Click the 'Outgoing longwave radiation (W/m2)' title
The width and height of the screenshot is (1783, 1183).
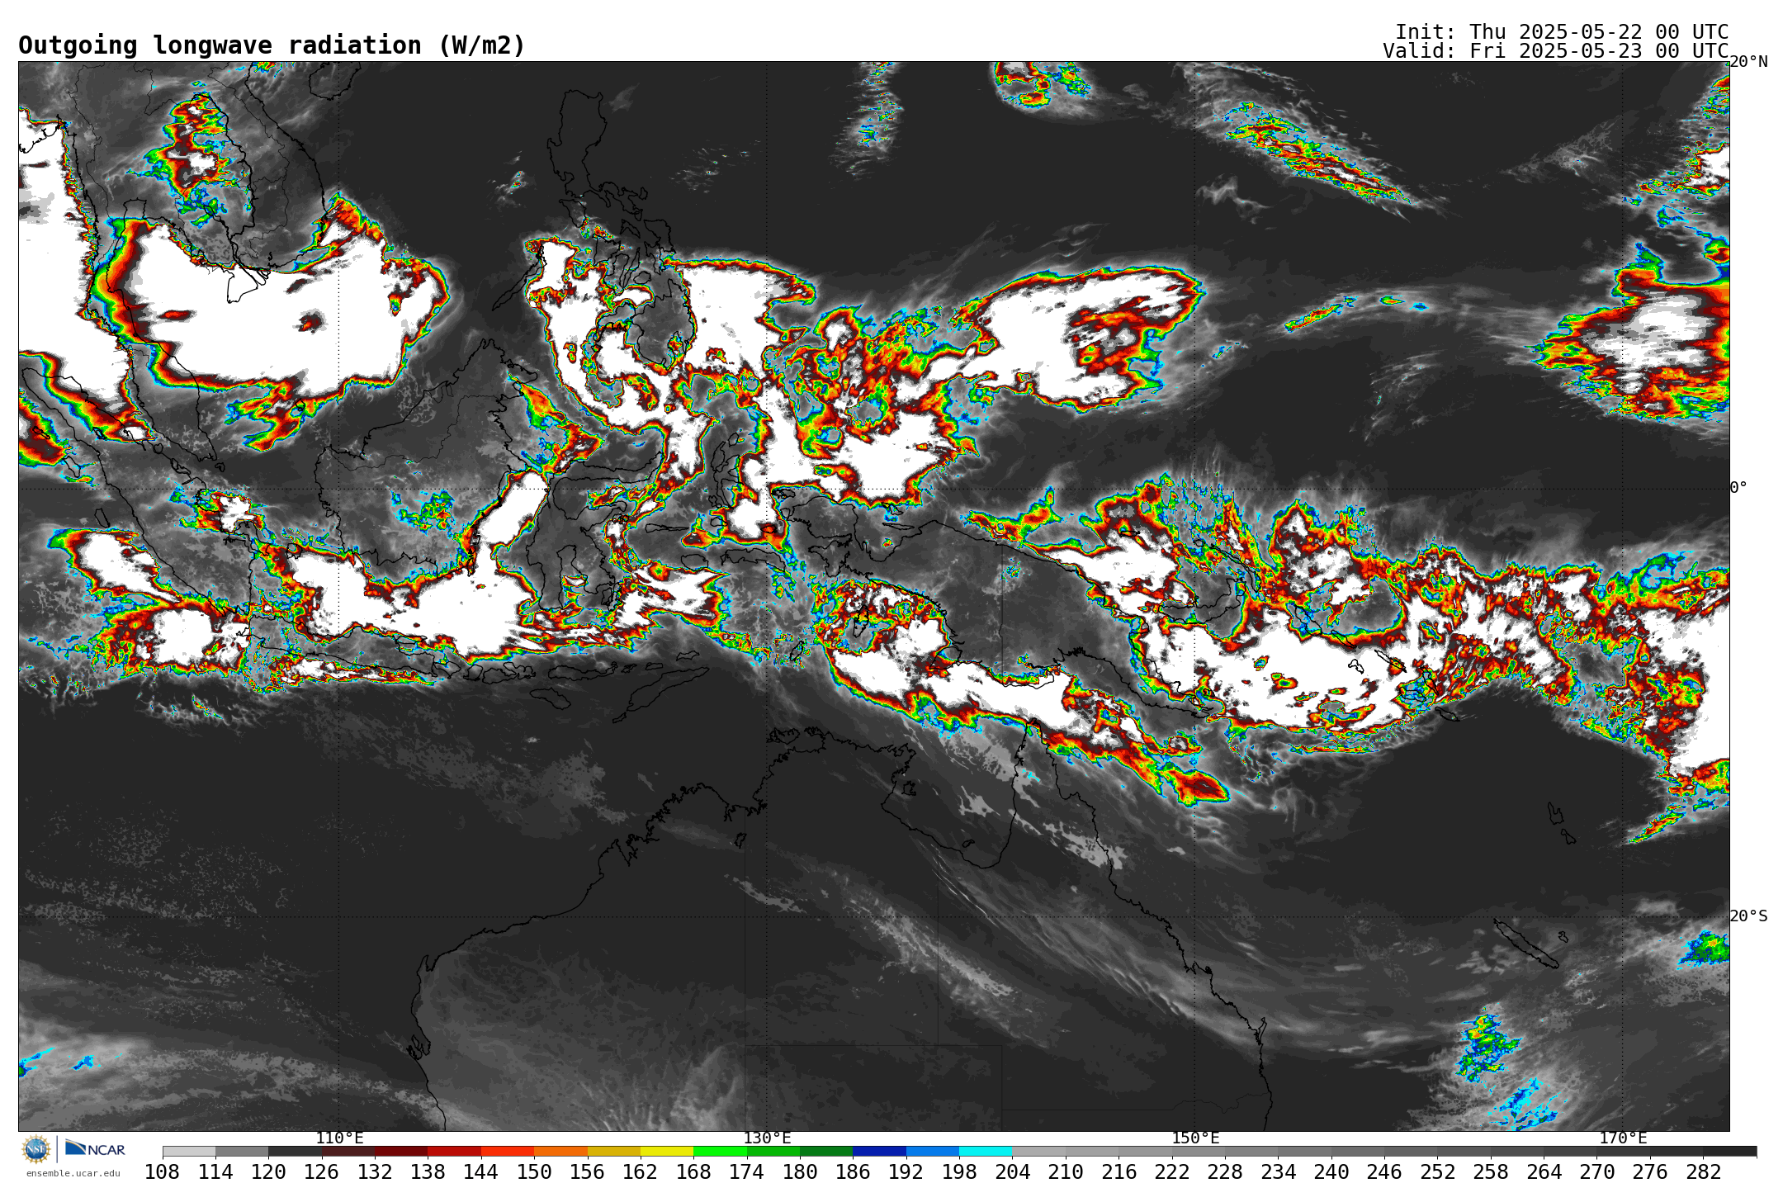(x=272, y=45)
